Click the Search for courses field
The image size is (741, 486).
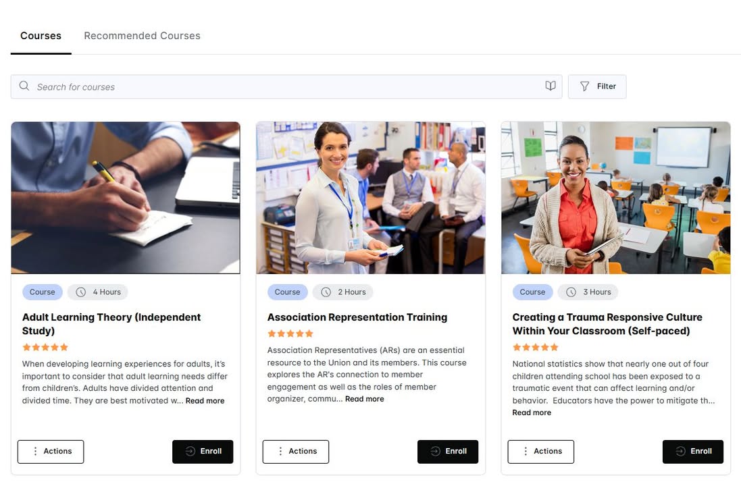(286, 86)
